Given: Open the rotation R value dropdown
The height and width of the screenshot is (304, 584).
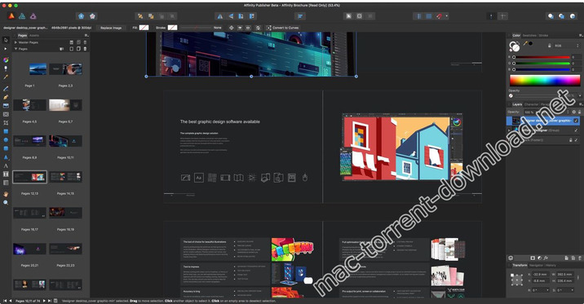Looking at the screenshot, I should click(547, 290).
